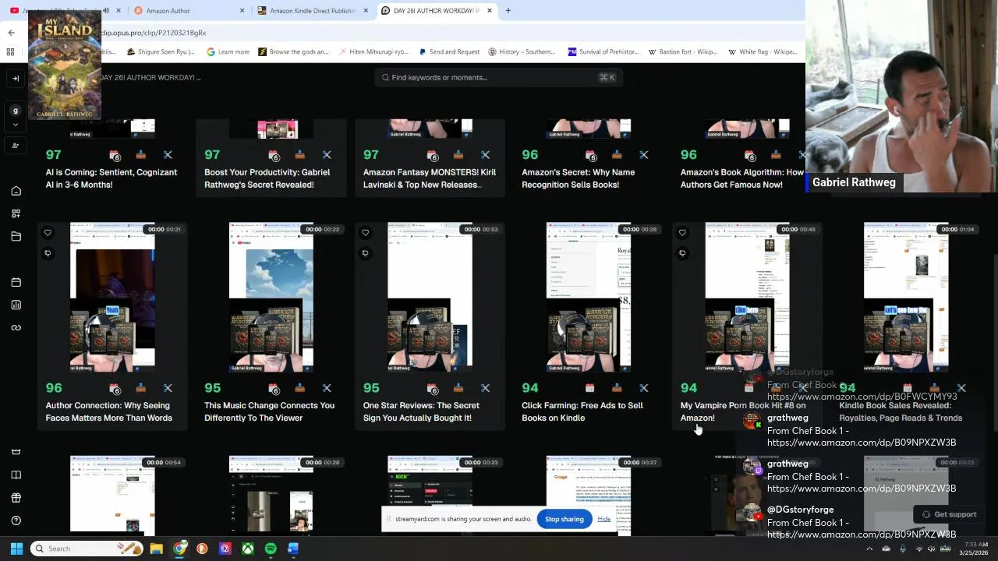Image resolution: width=998 pixels, height=561 pixels.
Task: Switch to Amazon Kindle Direct Publishing tab
Action: 312,11
